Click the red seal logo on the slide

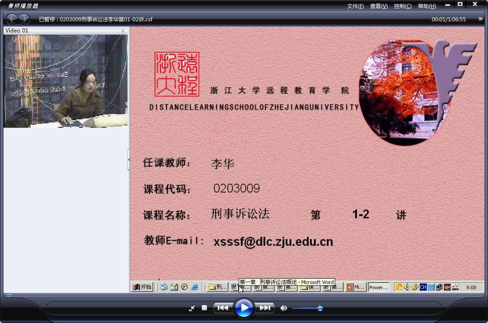(177, 74)
